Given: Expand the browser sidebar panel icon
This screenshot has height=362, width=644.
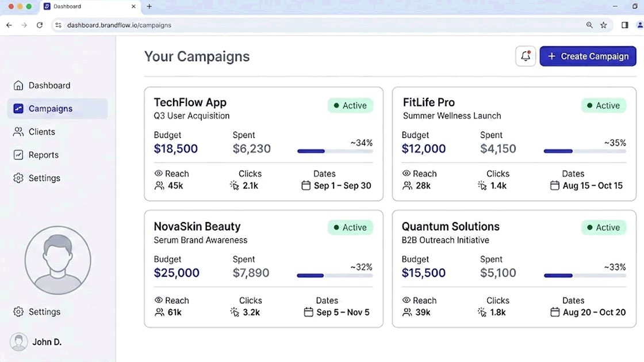Looking at the screenshot, I should pos(624,25).
